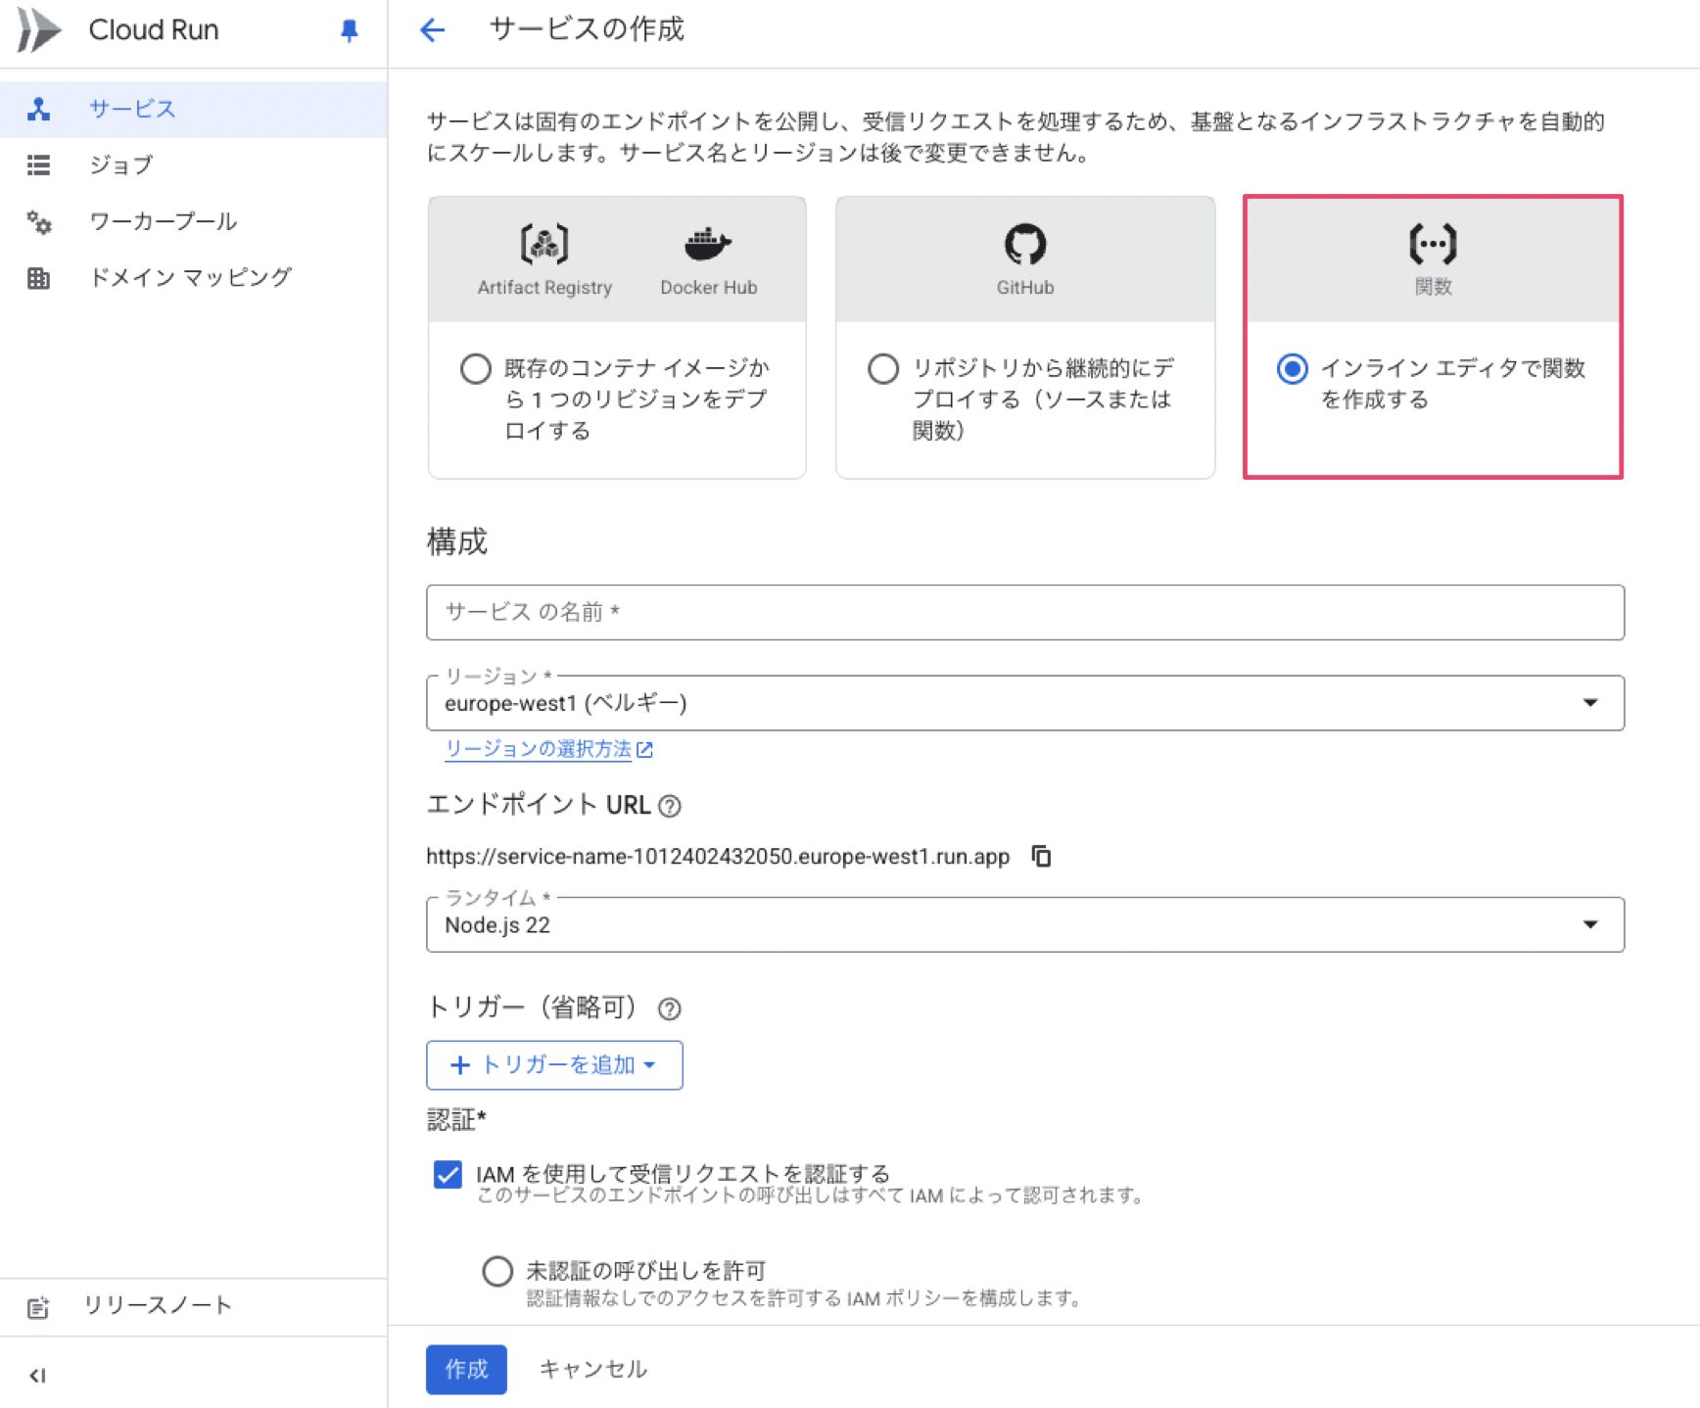The height and width of the screenshot is (1408, 1700).
Task: Click the GitHub octocat icon
Action: (1025, 244)
